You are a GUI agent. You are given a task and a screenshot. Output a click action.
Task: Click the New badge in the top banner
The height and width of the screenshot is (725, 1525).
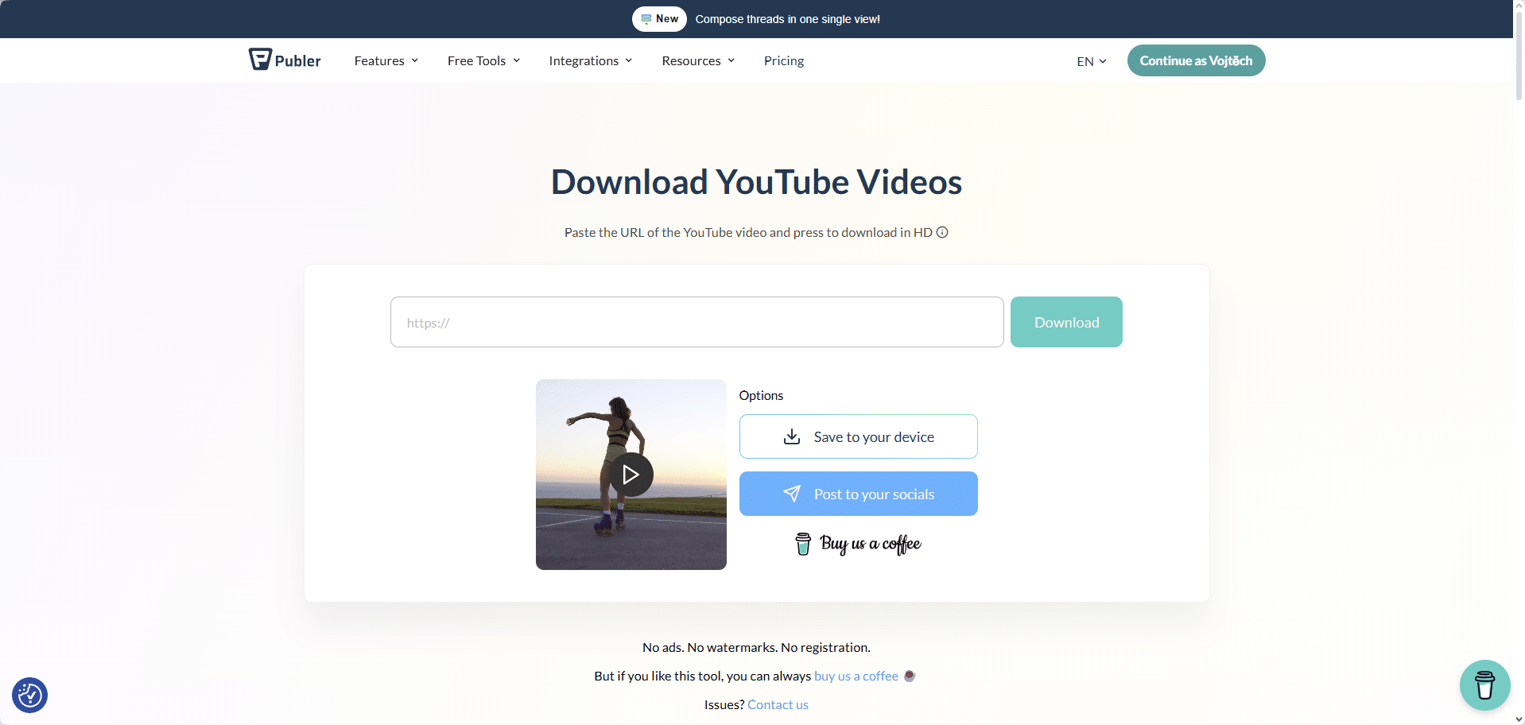pos(659,19)
